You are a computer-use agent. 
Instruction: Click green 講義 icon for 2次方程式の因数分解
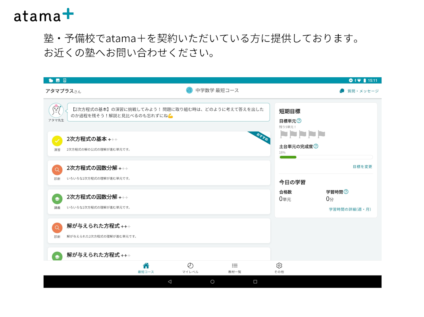(x=57, y=199)
